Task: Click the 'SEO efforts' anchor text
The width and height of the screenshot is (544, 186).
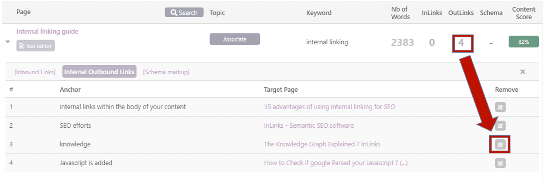Action: [75, 125]
